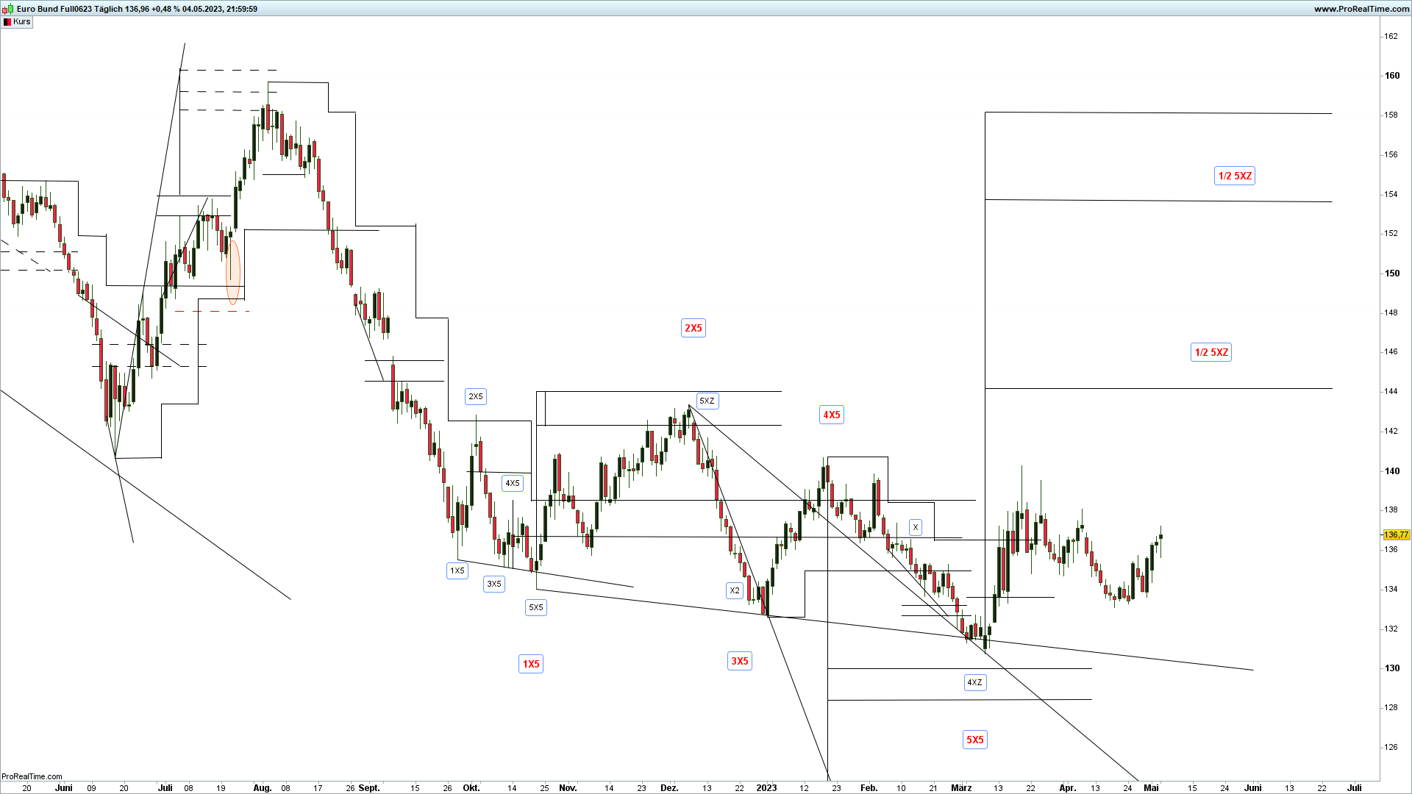Screen dimensions: 1412x794
Task: Select the single X label in February
Action: pyautogui.click(x=916, y=527)
